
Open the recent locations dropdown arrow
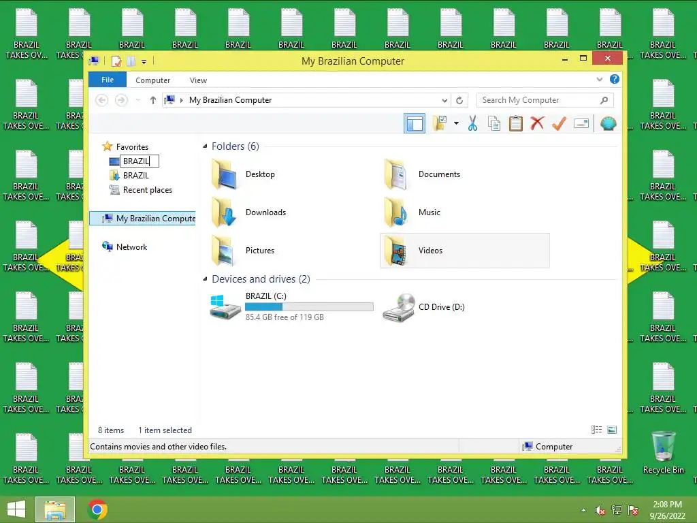click(x=137, y=100)
